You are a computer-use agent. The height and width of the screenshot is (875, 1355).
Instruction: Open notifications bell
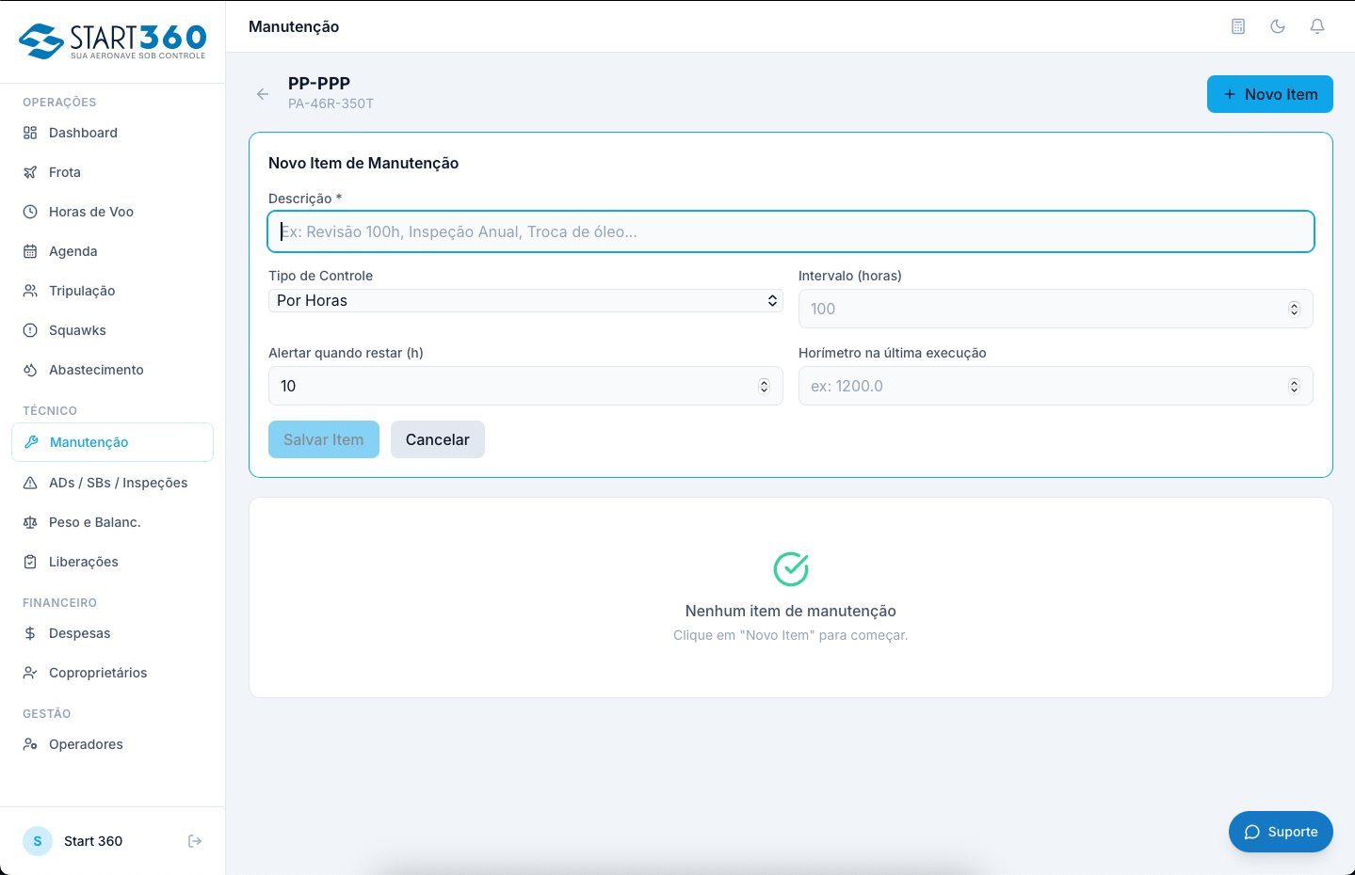click(x=1317, y=26)
